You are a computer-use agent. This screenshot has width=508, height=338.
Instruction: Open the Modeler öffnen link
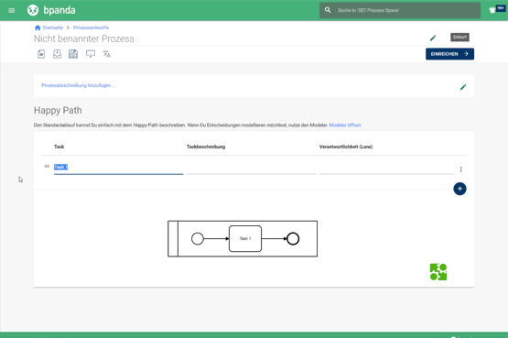345,125
